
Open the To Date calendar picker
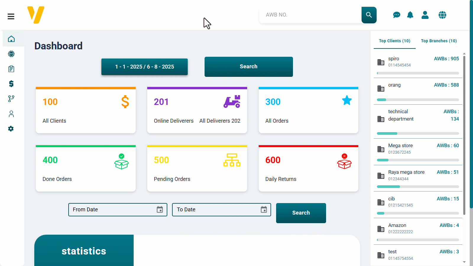pyautogui.click(x=264, y=210)
